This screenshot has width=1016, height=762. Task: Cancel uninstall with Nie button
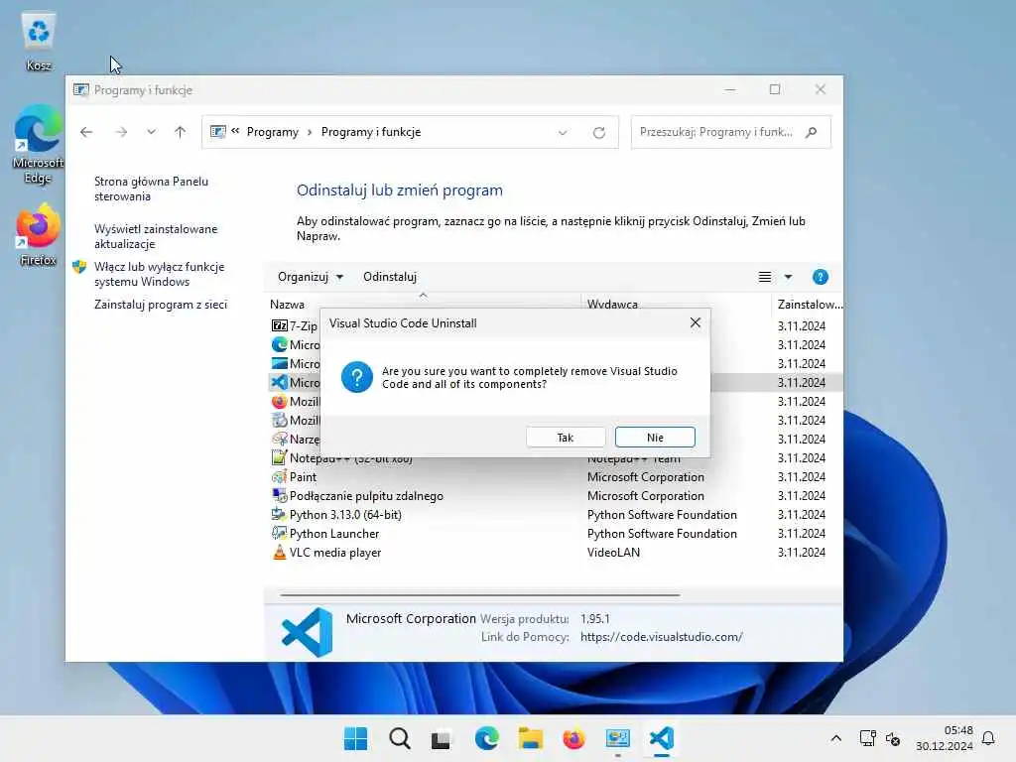[655, 438]
